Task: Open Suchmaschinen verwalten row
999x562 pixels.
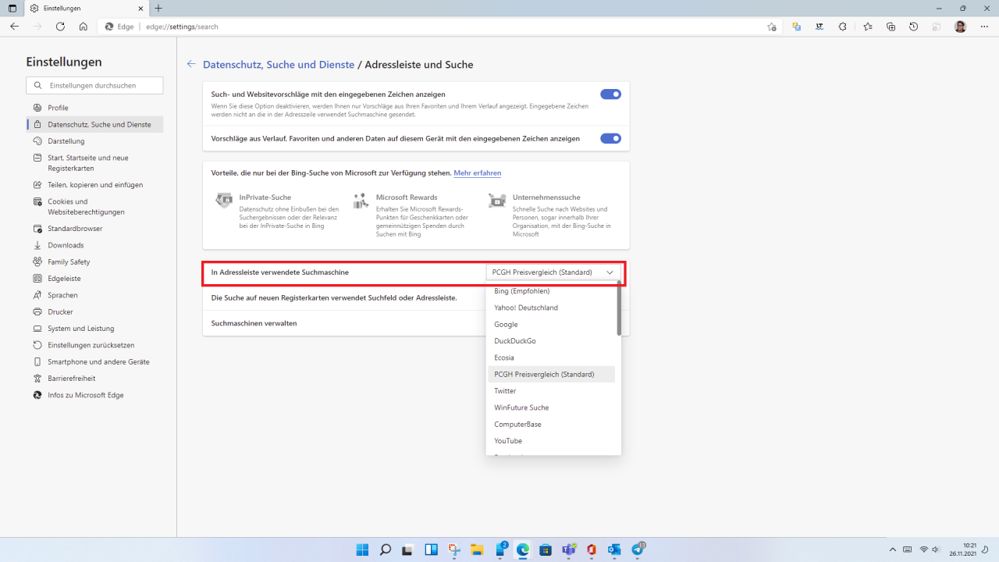Action: (x=416, y=323)
